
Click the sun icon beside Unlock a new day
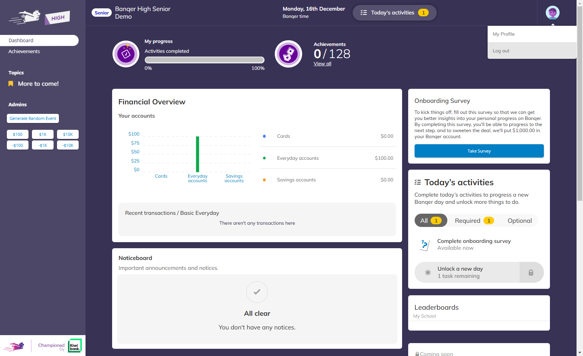pos(428,273)
